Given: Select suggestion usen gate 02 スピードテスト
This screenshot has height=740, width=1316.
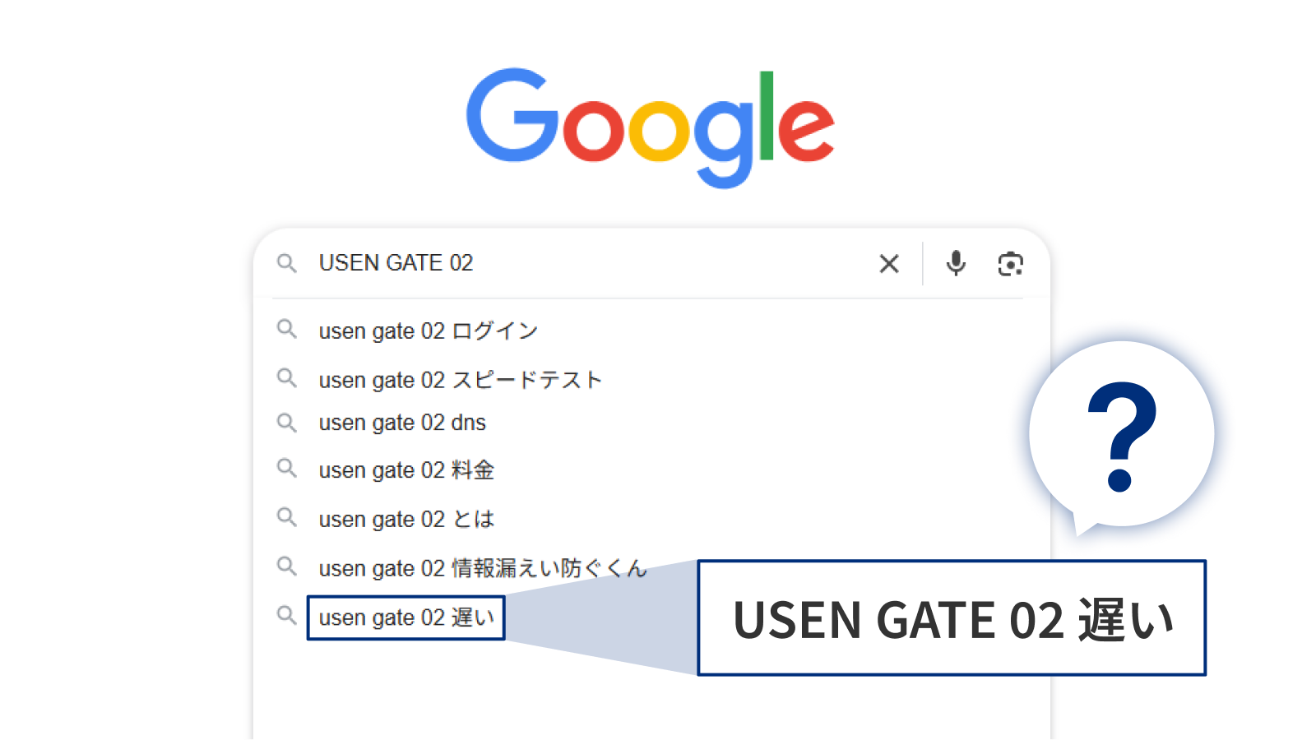Looking at the screenshot, I should pos(461,380).
